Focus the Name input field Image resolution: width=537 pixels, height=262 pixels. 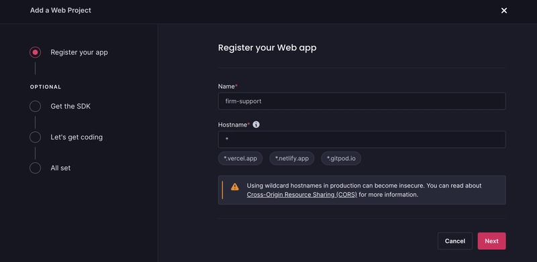tap(362, 101)
